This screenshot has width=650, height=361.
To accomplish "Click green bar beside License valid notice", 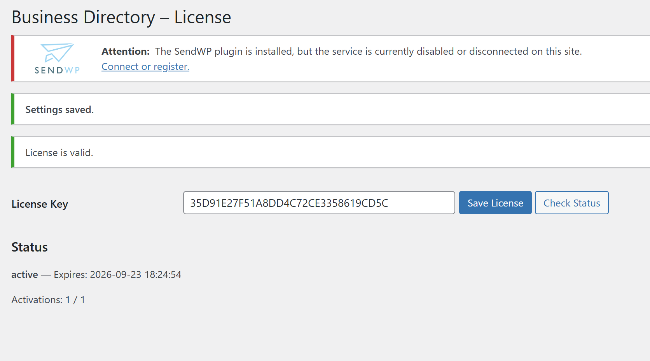I will [13, 152].
